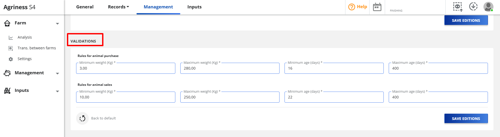This screenshot has width=500, height=137.
Task: Open the Records dropdown menu
Action: (x=118, y=7)
